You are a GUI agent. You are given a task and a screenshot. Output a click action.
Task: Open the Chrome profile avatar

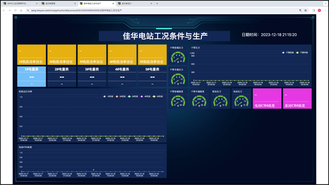click(x=319, y=10)
